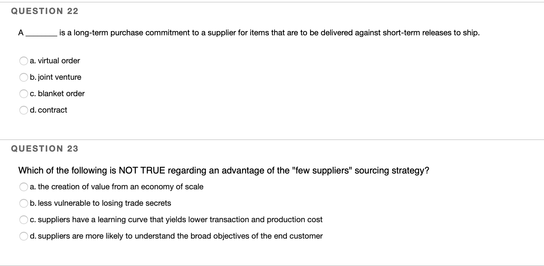Click the "c. blanket order" answer label

[57, 94]
